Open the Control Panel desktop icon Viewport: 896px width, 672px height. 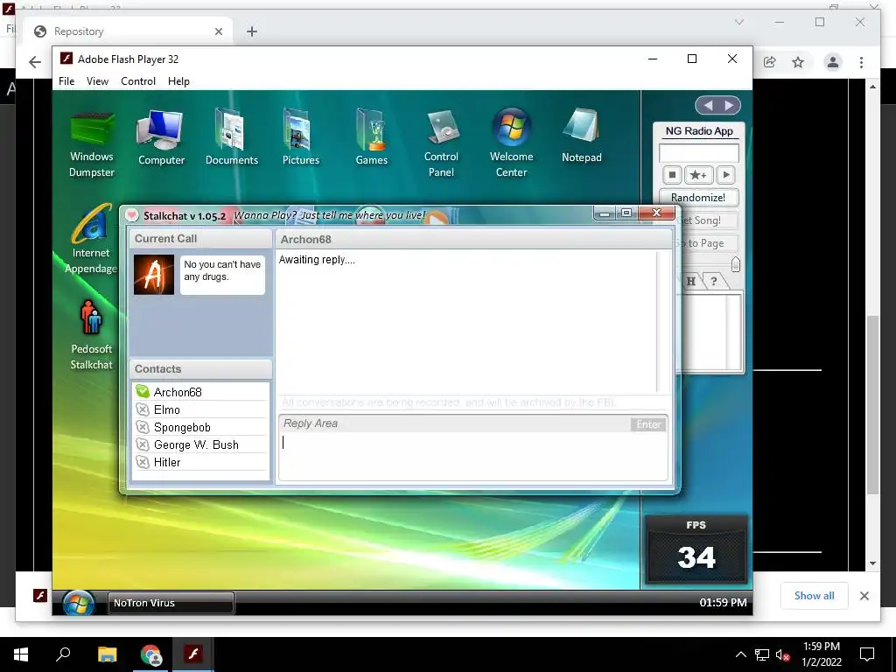[x=441, y=144]
